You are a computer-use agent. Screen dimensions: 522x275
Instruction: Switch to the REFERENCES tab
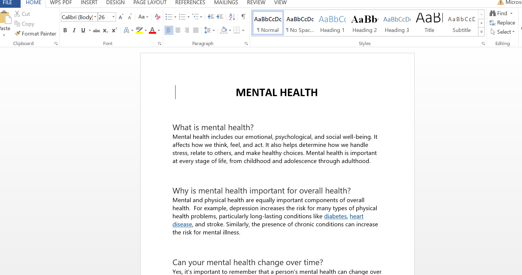pos(190,3)
